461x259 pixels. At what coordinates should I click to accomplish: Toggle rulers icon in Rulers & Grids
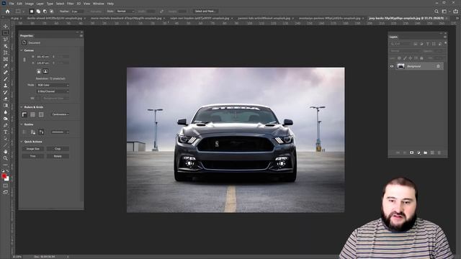[24, 114]
